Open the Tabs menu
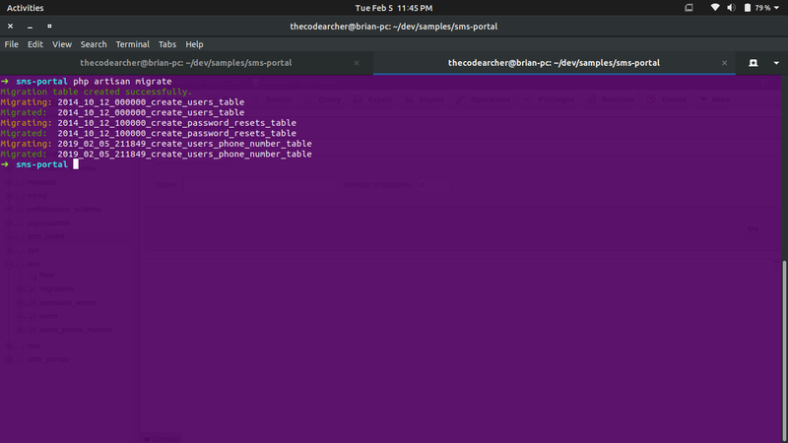 (x=167, y=44)
